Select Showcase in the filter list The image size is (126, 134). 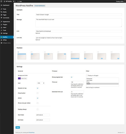(102, 79)
